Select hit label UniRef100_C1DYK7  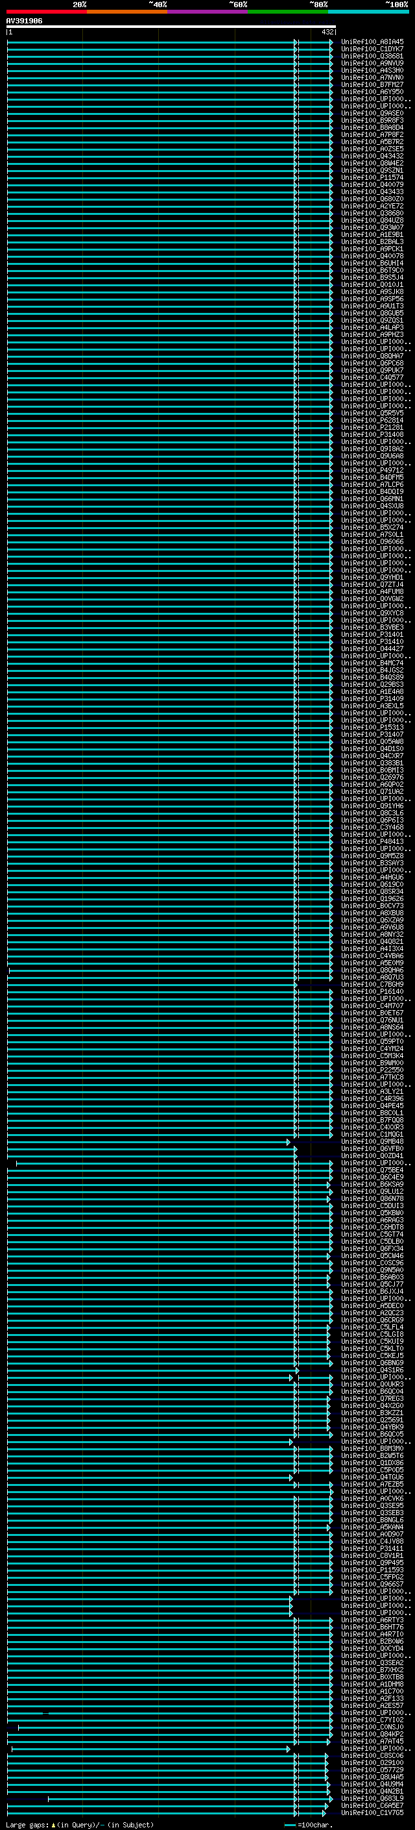372,49
